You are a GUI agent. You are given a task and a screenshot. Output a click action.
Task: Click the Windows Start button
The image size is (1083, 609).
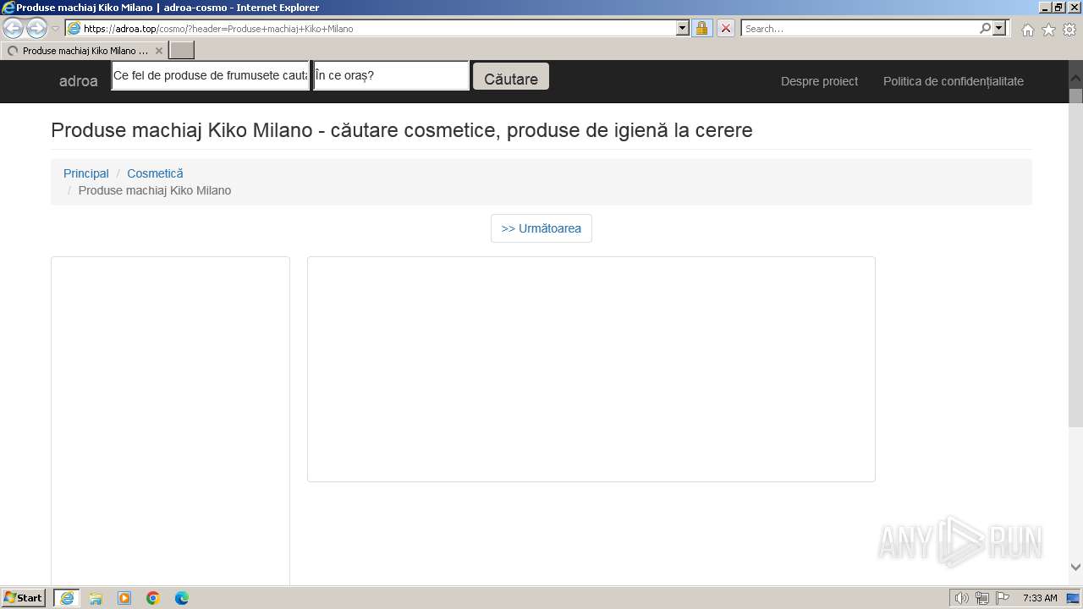24,597
